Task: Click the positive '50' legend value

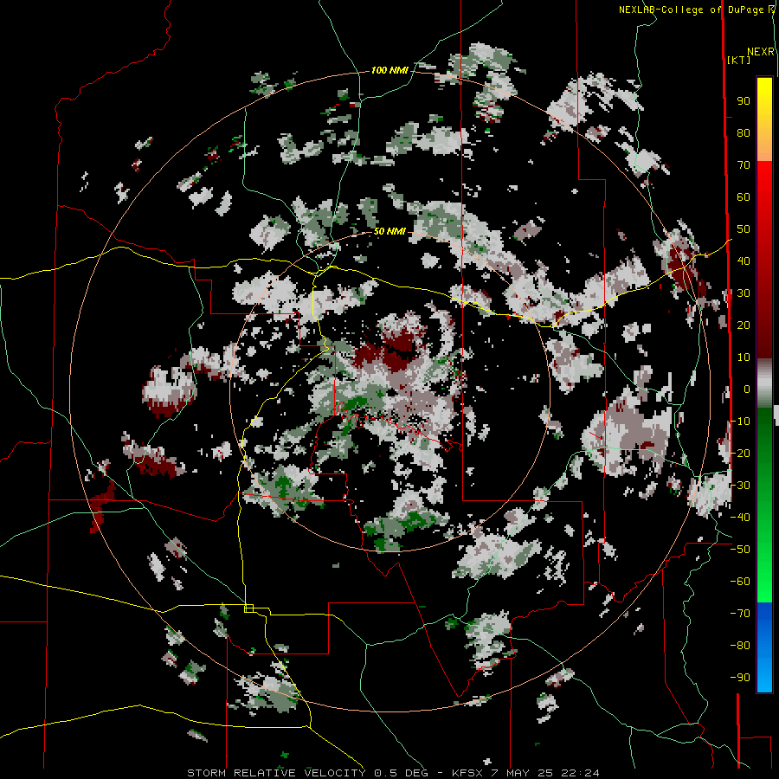Action: pyautogui.click(x=744, y=229)
